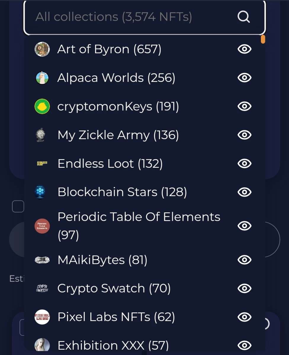Click the Pixel Labs NFTs logo
Image resolution: width=289 pixels, height=355 pixels.
coord(42,317)
